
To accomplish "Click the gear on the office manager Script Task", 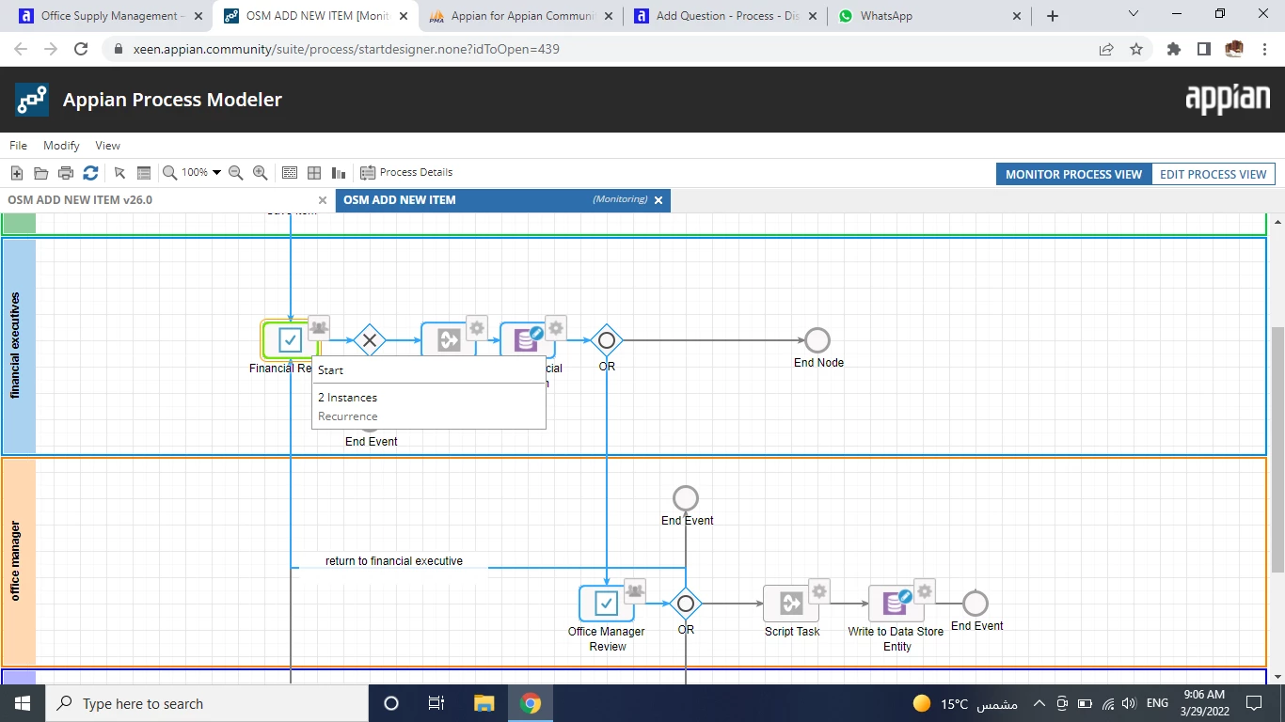I will 819,589.
